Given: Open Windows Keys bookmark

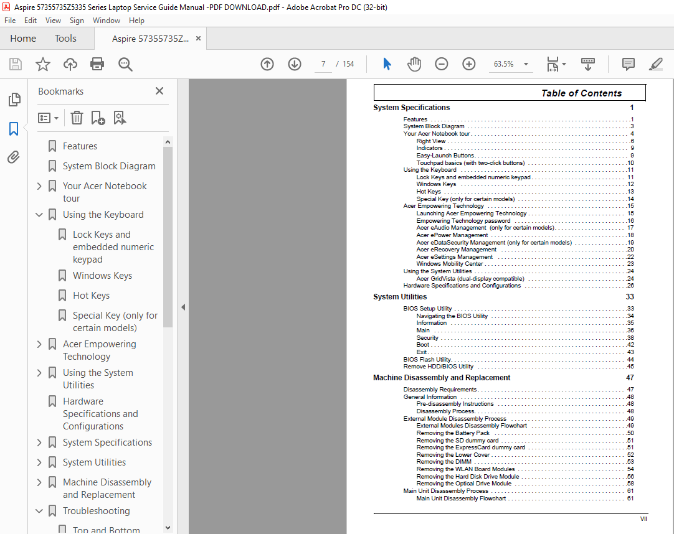Looking at the screenshot, I should [x=102, y=275].
